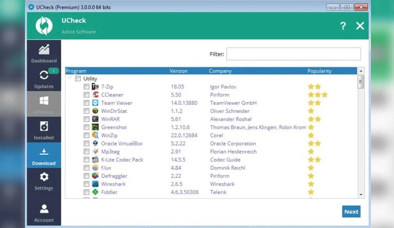Open the Account section
This screenshot has height=228, width=394.
point(44,213)
